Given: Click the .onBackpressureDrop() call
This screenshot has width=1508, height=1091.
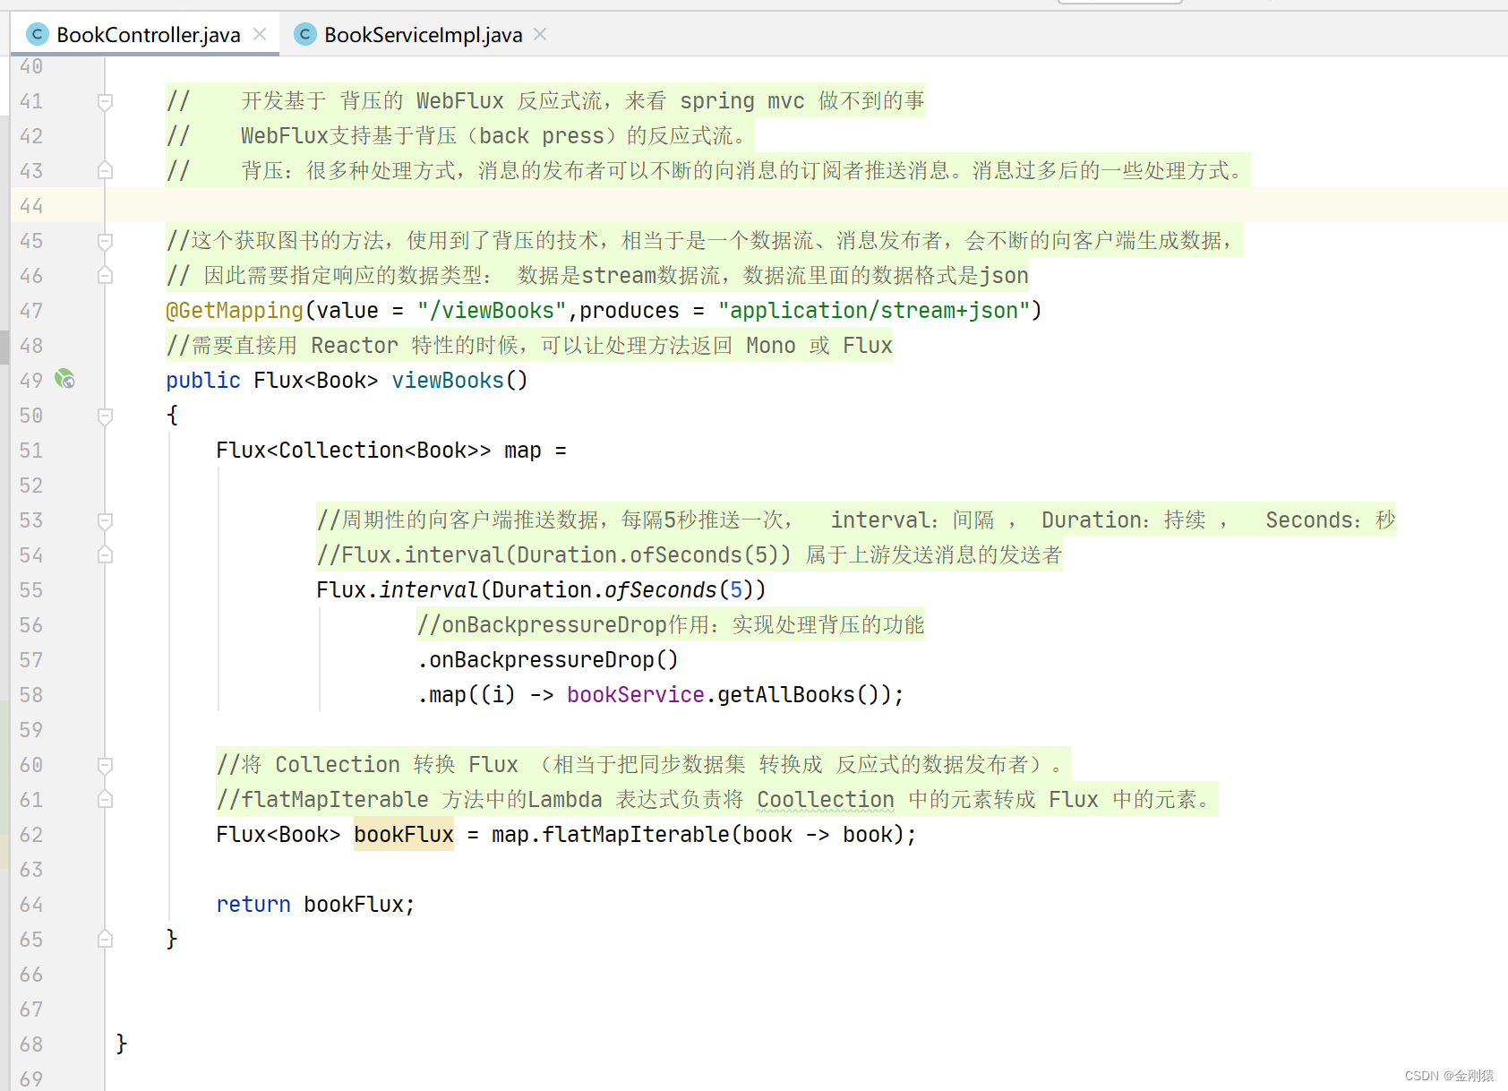Looking at the screenshot, I should pyautogui.click(x=548, y=660).
